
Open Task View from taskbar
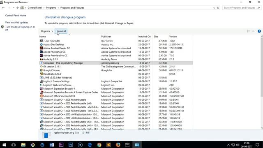14,145
